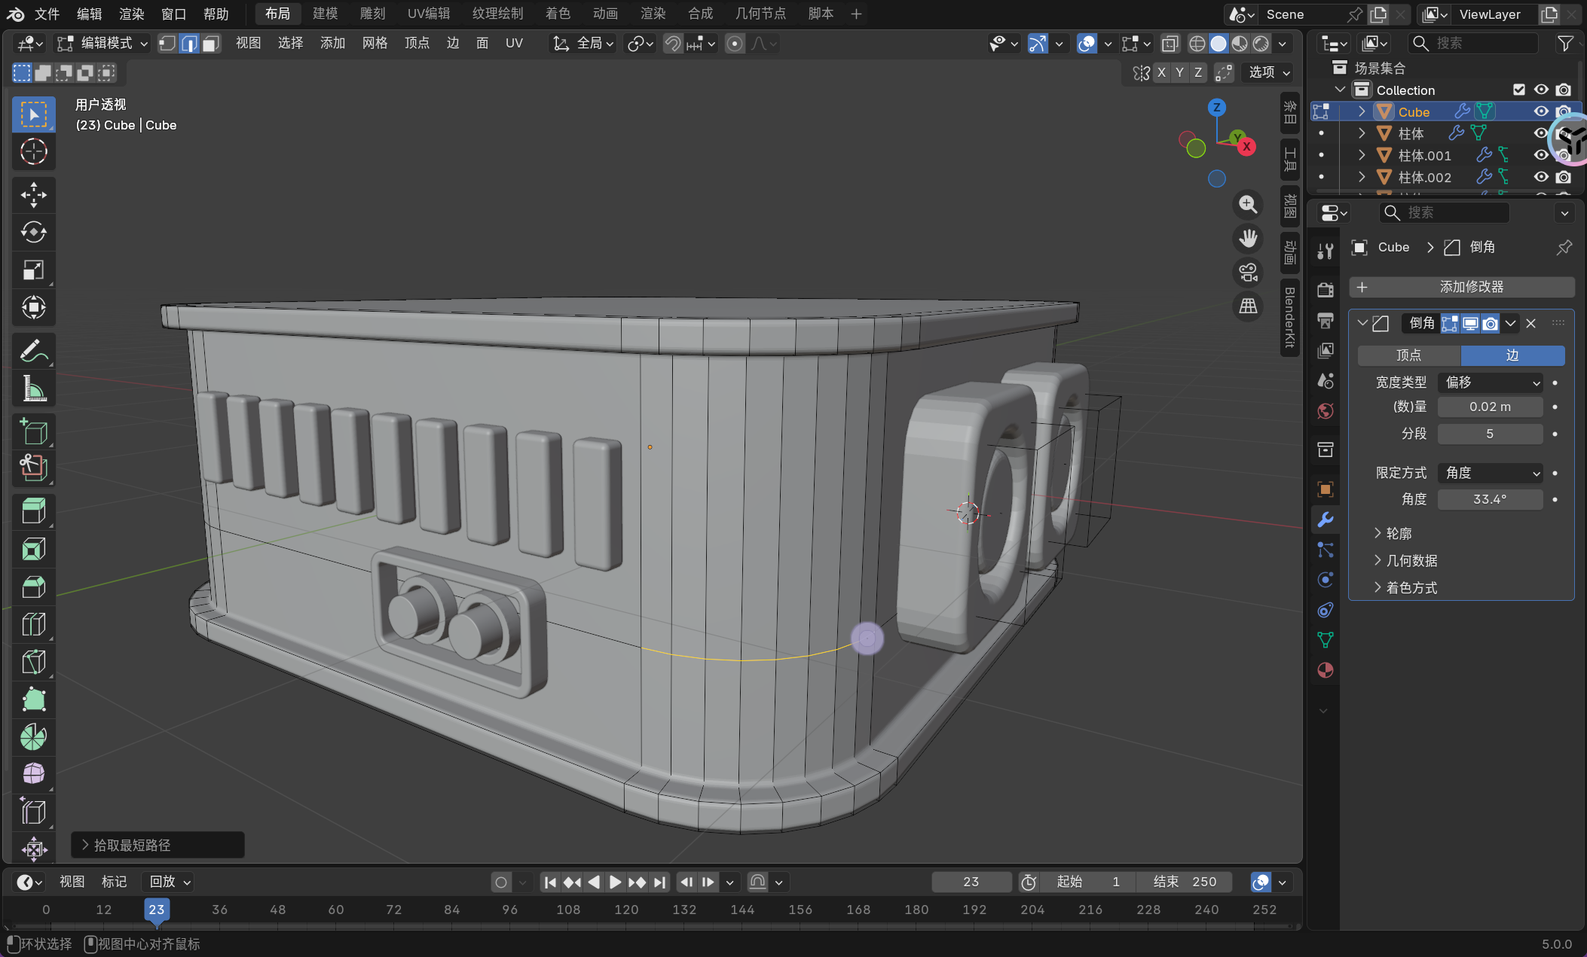1587x957 pixels.
Task: Activate the Measure tool
Action: [33, 389]
